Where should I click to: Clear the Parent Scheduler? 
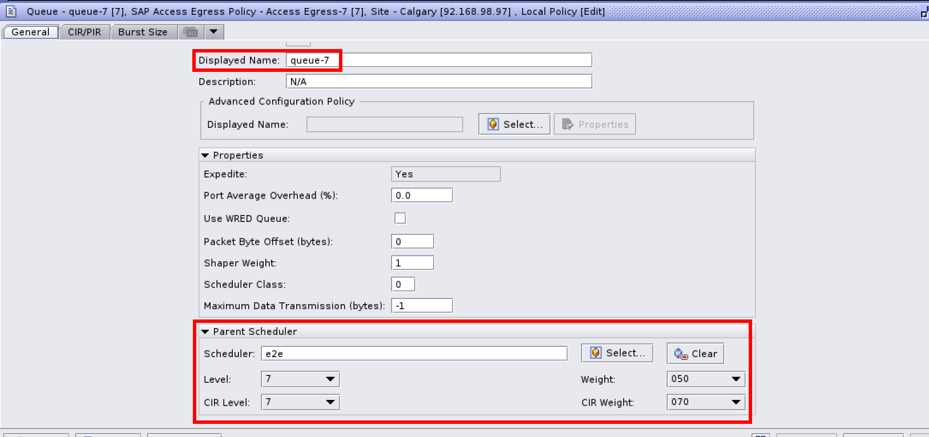coord(695,354)
